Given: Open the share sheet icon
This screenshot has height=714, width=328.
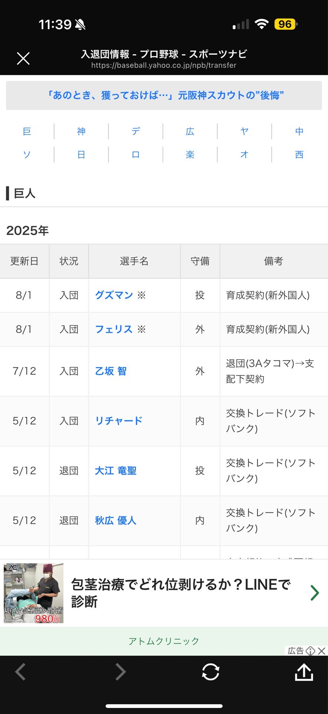Looking at the screenshot, I should 304,672.
